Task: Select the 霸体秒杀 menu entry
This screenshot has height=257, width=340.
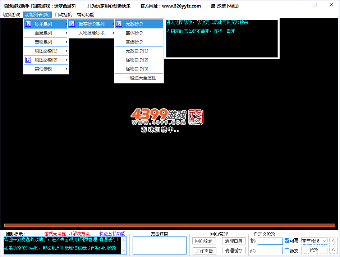Action: tap(139, 33)
